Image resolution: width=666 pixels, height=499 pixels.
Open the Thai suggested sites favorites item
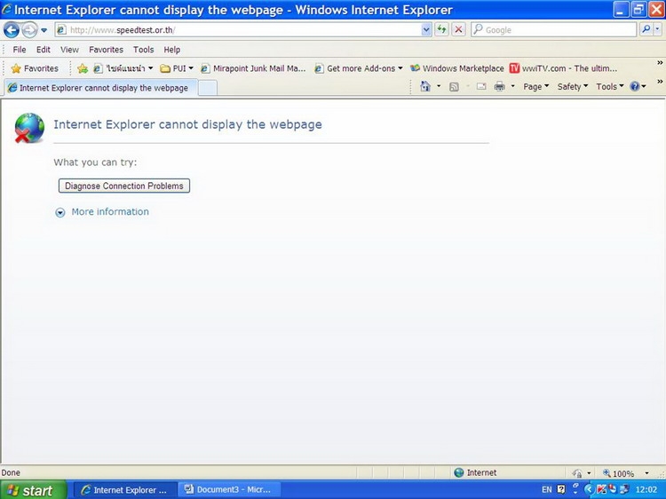[123, 68]
